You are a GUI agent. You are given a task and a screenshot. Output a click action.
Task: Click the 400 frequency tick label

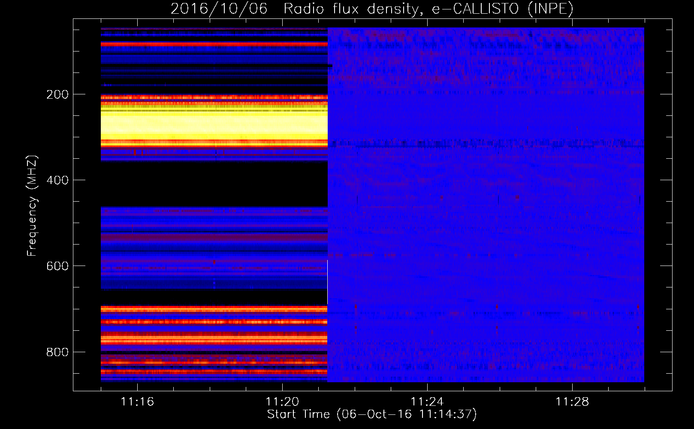pos(57,180)
